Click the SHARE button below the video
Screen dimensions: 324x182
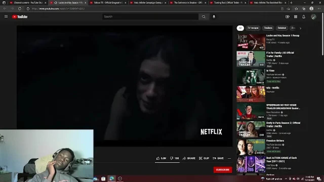[x=189, y=158]
